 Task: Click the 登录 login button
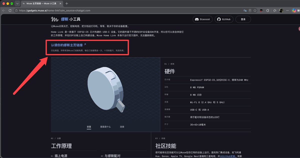tap(243, 19)
